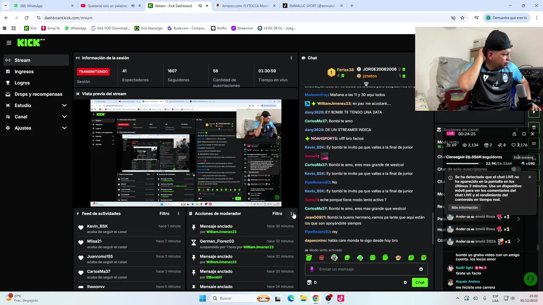Reload the page with refresh icon
Image resolution: width=543 pixels, height=305 pixels.
[x=26, y=18]
